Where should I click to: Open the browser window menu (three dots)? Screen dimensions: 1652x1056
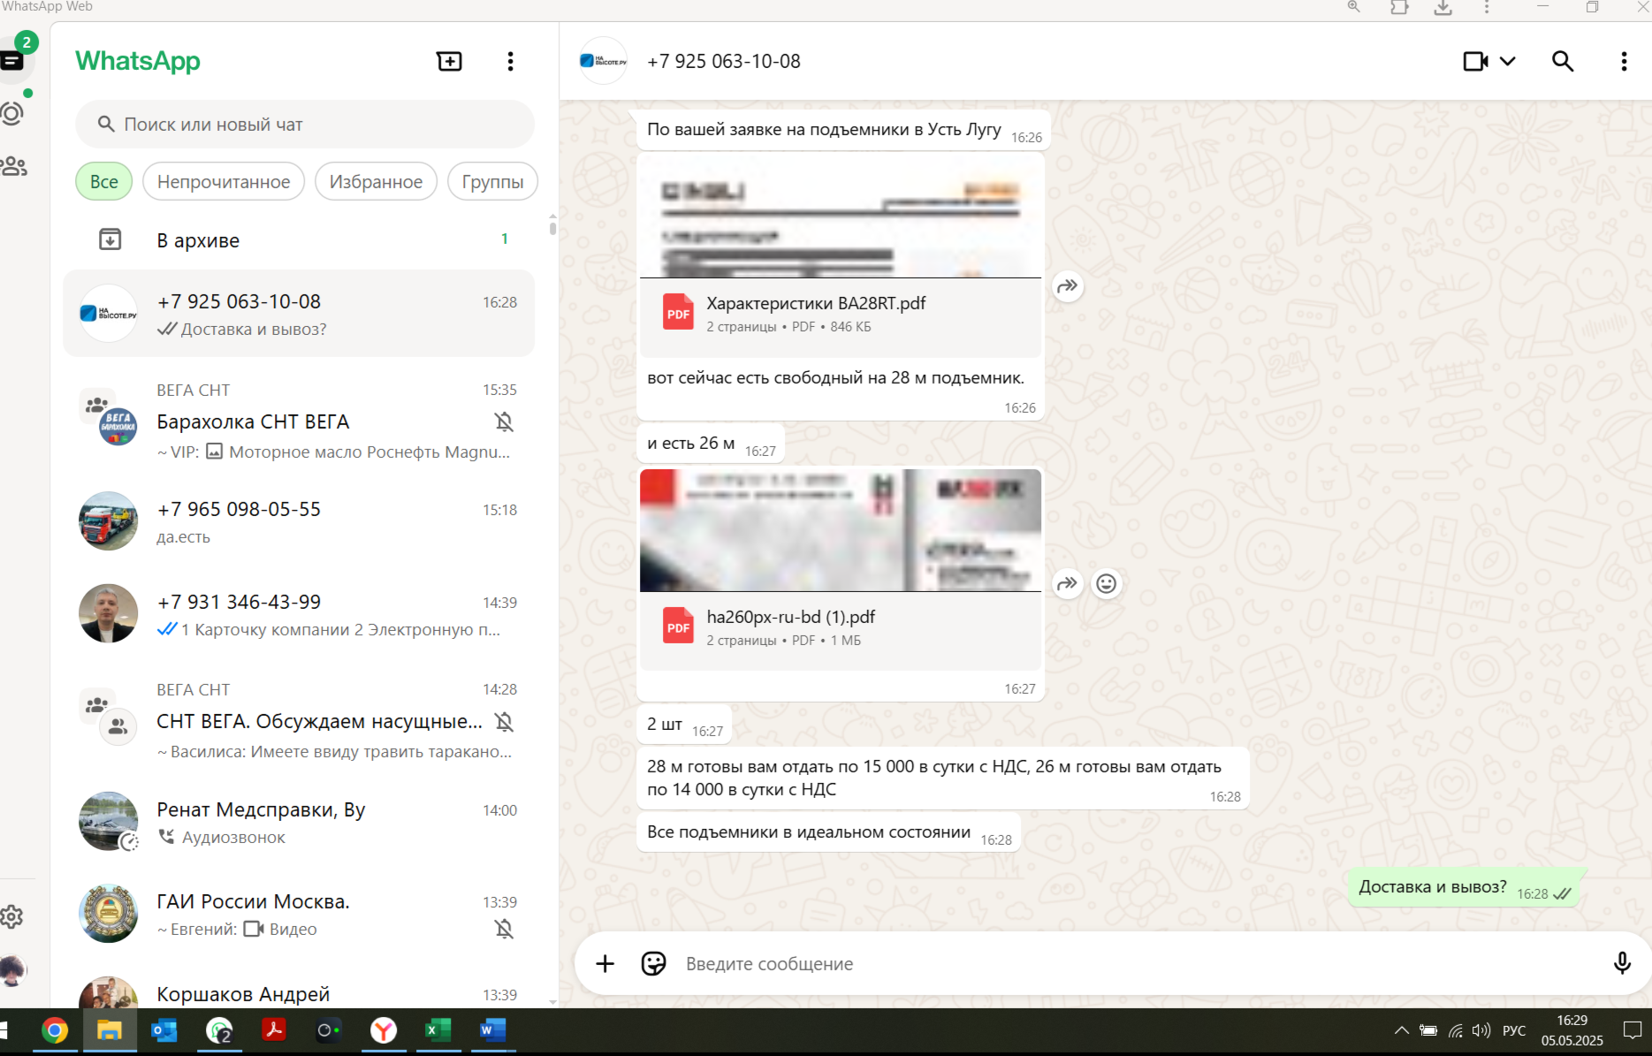point(1487,7)
